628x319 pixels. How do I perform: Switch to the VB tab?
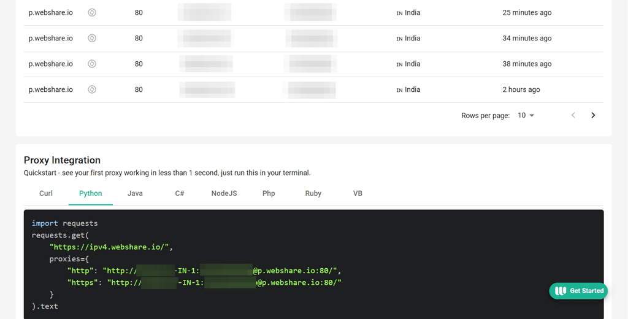tap(358, 193)
